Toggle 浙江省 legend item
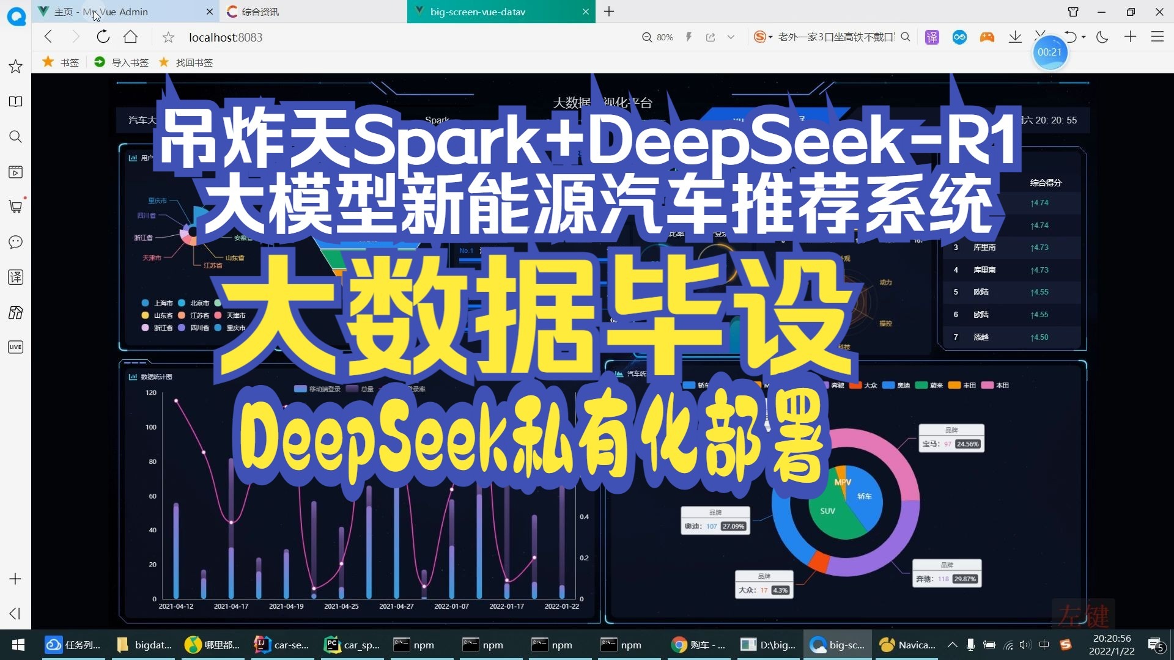This screenshot has width=1174, height=660. click(157, 328)
